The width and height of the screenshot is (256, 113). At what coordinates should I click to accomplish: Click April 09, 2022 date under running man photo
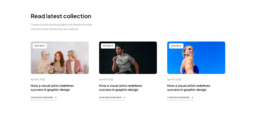coord(106,80)
